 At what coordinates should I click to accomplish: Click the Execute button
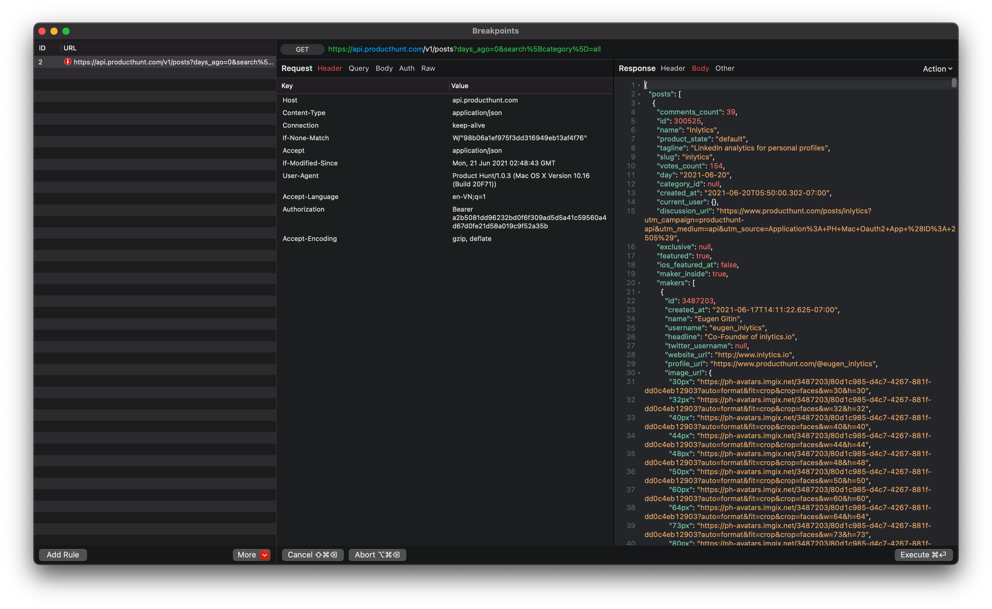[923, 555]
